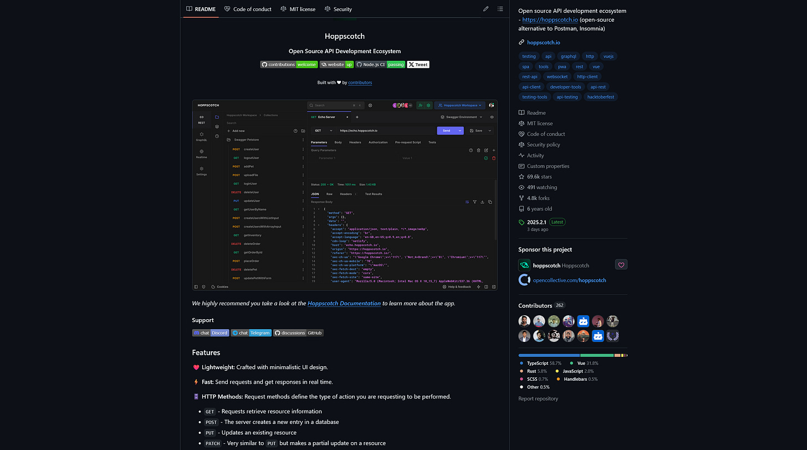
Task: Click the SCSS 0.7% language entry
Action: (x=533, y=379)
